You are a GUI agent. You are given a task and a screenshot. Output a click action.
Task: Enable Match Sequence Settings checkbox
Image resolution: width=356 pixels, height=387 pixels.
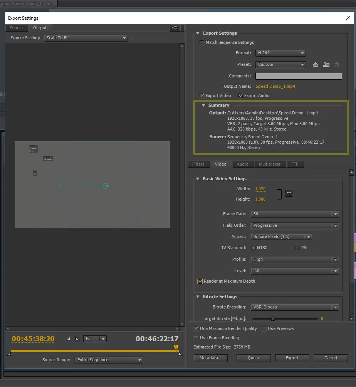click(202, 42)
